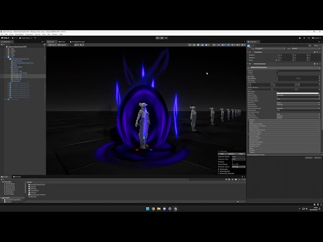Toggle the Resimulate checkbox

219,169
